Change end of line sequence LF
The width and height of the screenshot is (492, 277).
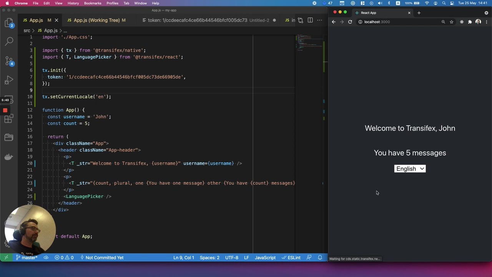[246, 257]
